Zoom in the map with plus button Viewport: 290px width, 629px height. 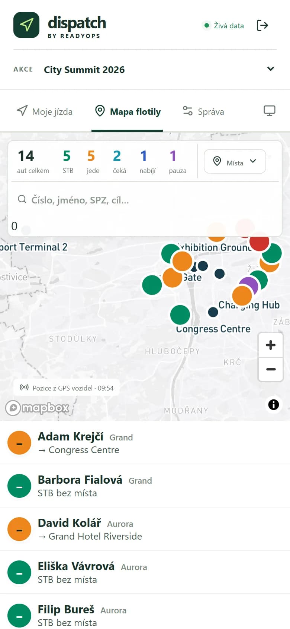[x=271, y=345]
